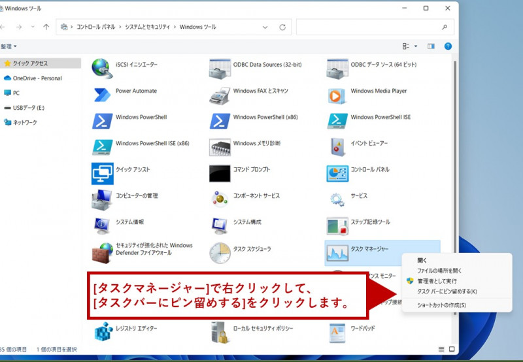Click the vertical scrollbar of file list
523x362 pixels.
[455, 187]
